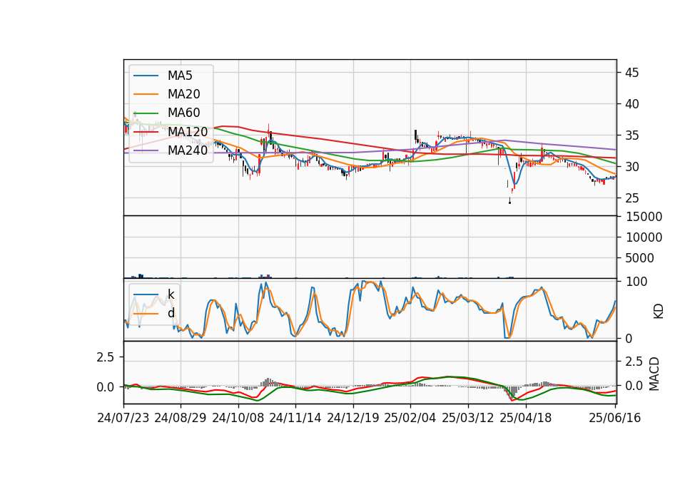The height and width of the screenshot is (492, 685).
Task: Click the left 2.5 MACD axis tick
Action: pos(106,357)
